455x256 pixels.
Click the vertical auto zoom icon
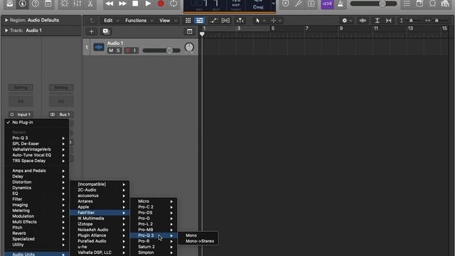(x=378, y=21)
